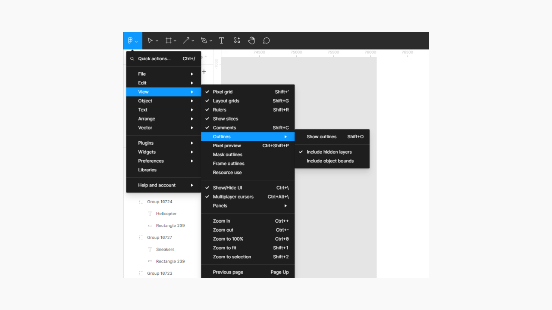Open the Resources panel icon
Screen dimensions: 552x310
[237, 40]
